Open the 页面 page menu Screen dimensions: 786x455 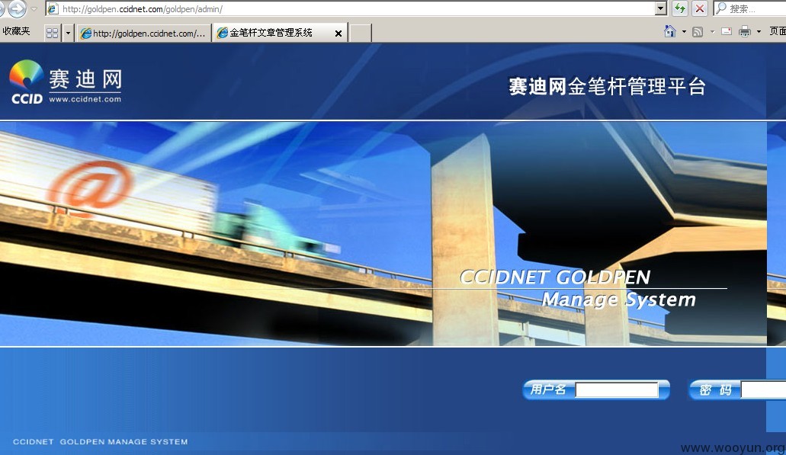pyautogui.click(x=778, y=31)
